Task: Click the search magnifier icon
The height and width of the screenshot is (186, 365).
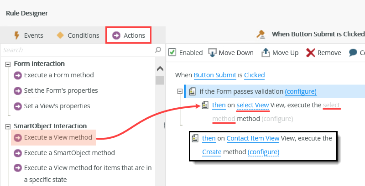Action: click(x=158, y=50)
